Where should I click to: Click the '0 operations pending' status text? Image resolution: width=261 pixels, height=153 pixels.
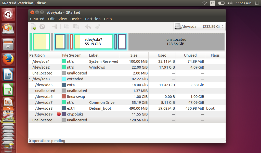(x=47, y=141)
